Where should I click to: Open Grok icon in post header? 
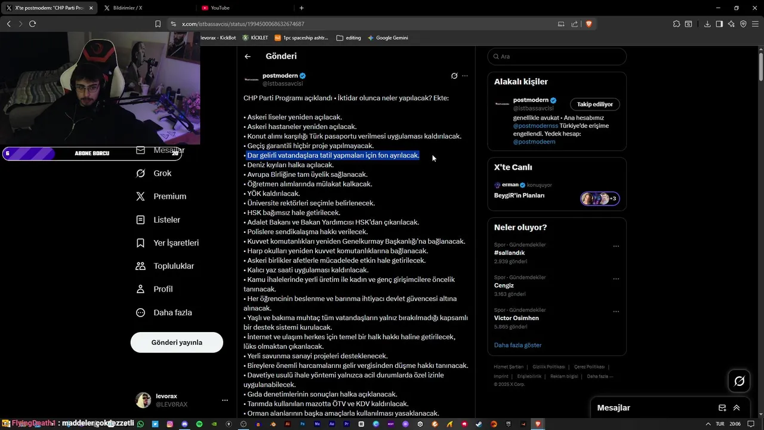click(454, 76)
